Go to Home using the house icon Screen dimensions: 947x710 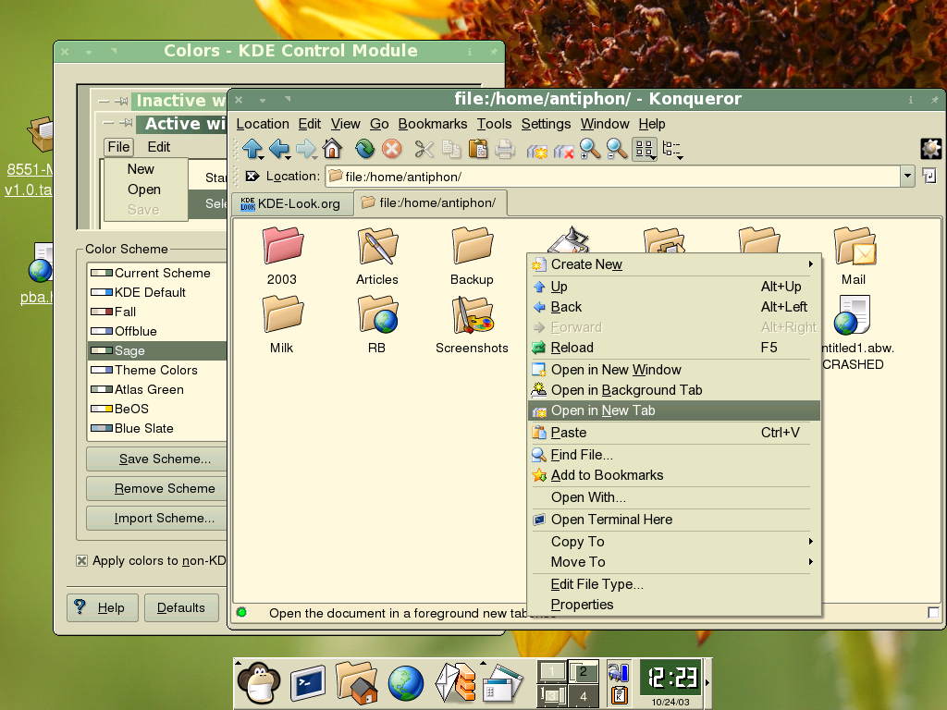[332, 148]
